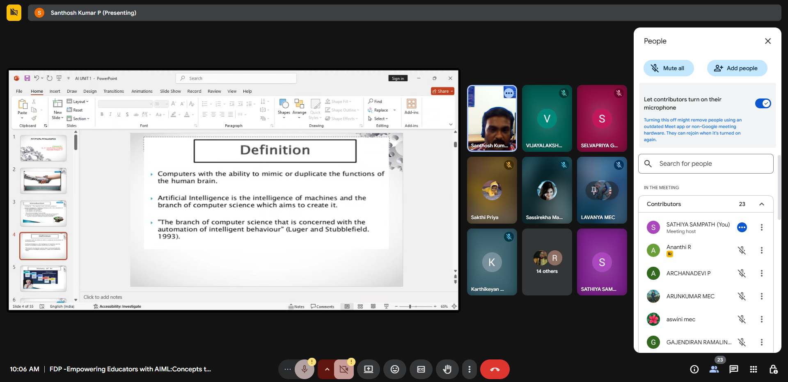Select the VIJAYALAKSH... video tile
This screenshot has width=788, height=382.
click(547, 118)
